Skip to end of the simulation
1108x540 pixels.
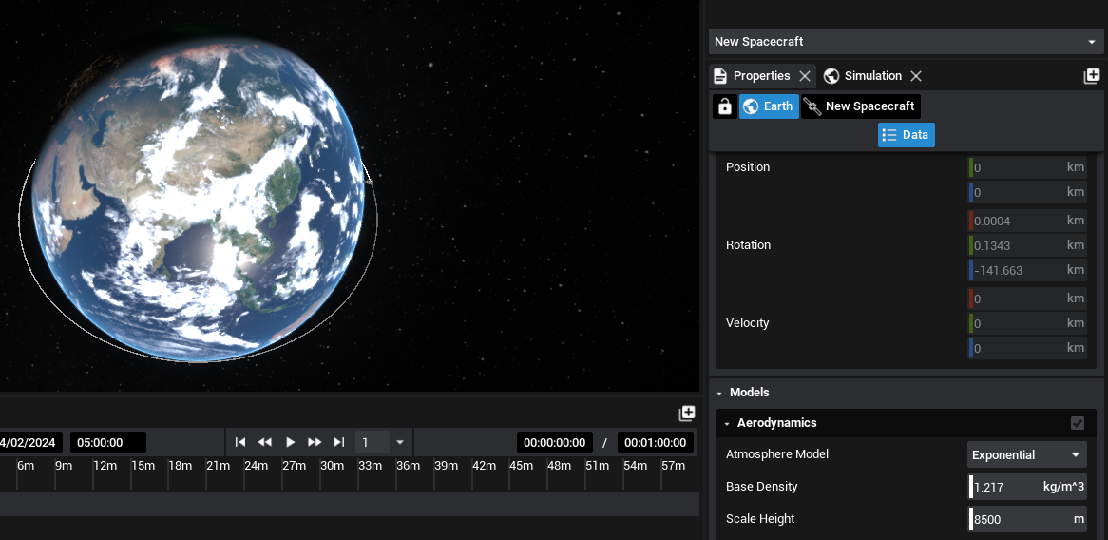coord(339,442)
